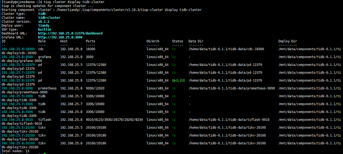Click the prometheus node ID 192.168.25.8:9090
Screen dimensions: 343x154
point(17,88)
